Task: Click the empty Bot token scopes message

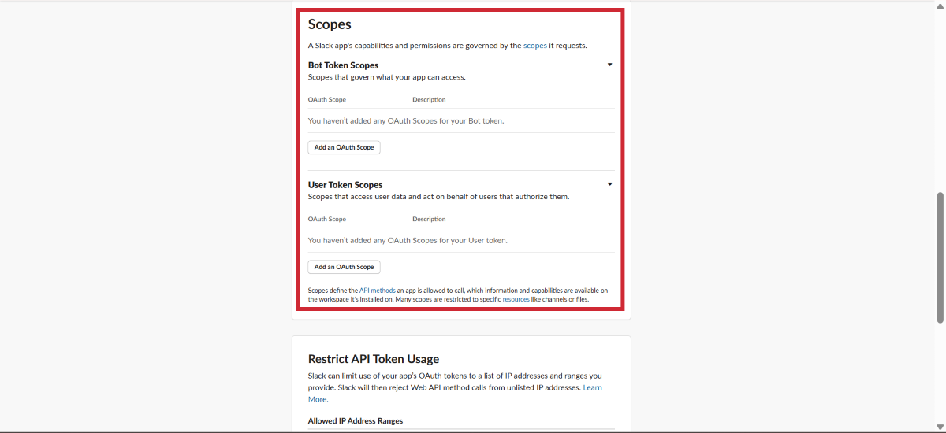Action: pyautogui.click(x=405, y=121)
